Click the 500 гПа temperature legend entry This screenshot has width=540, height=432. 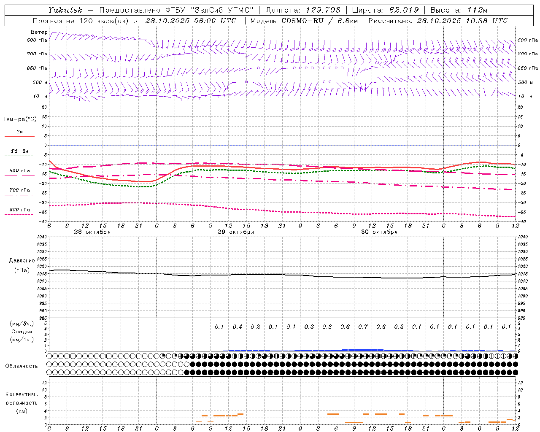(20, 210)
